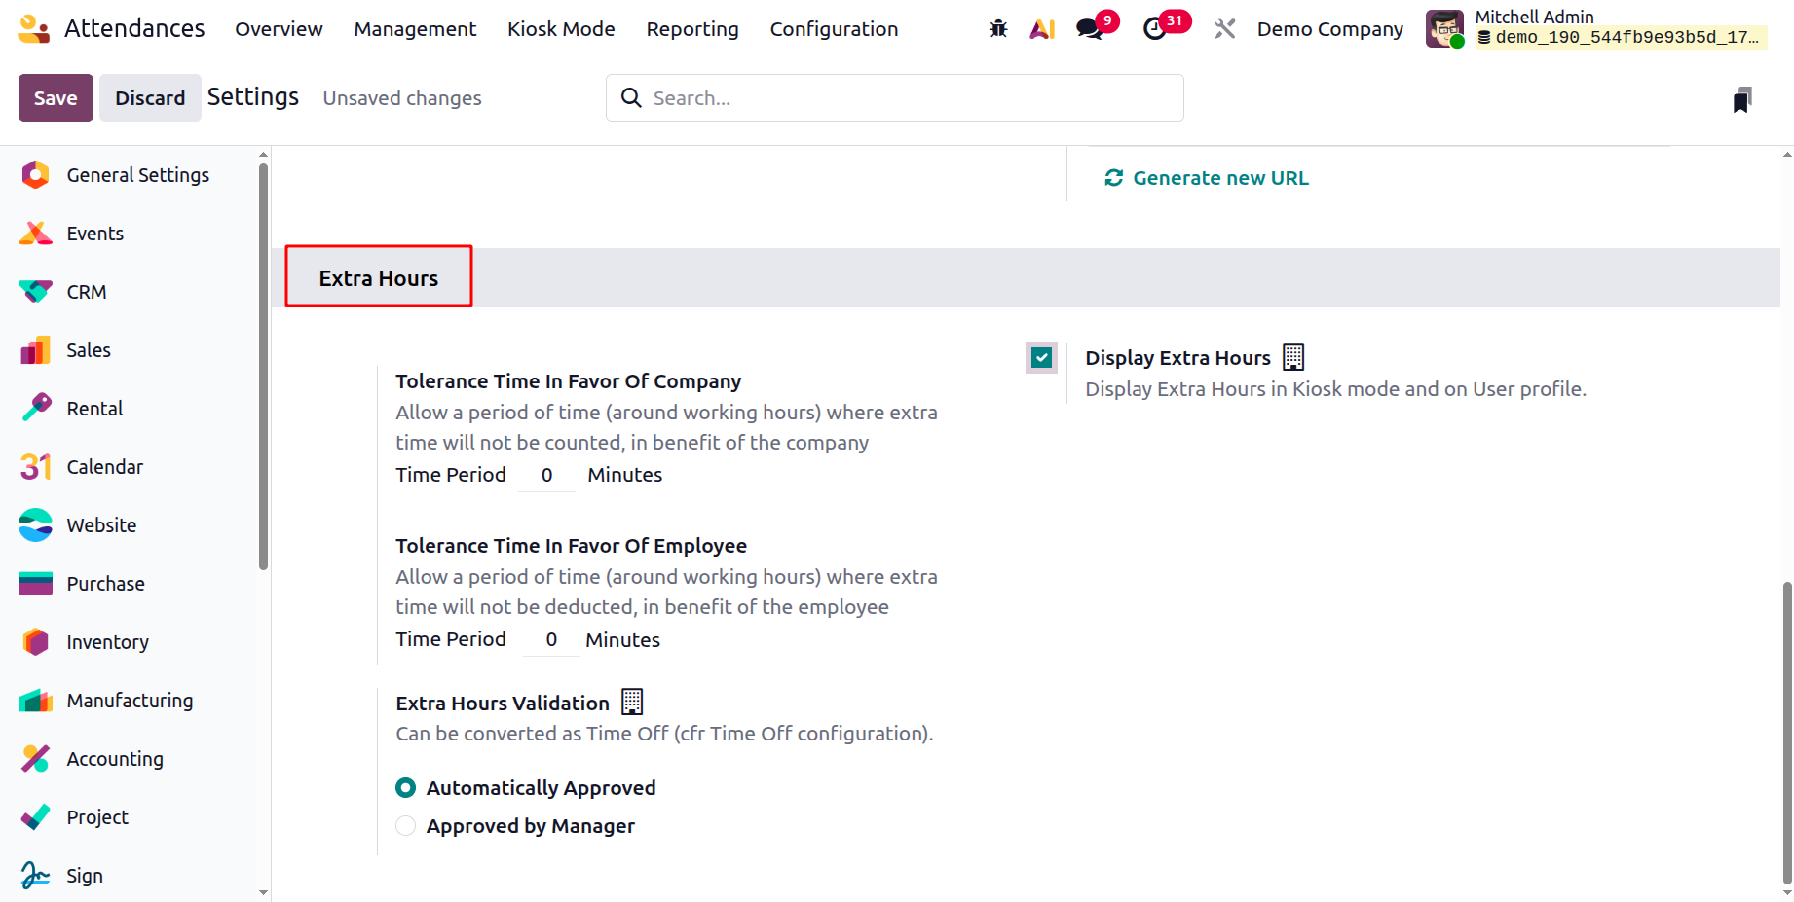The image size is (1794, 902).
Task: Select the Approved by Manager radio option
Action: [x=406, y=826]
